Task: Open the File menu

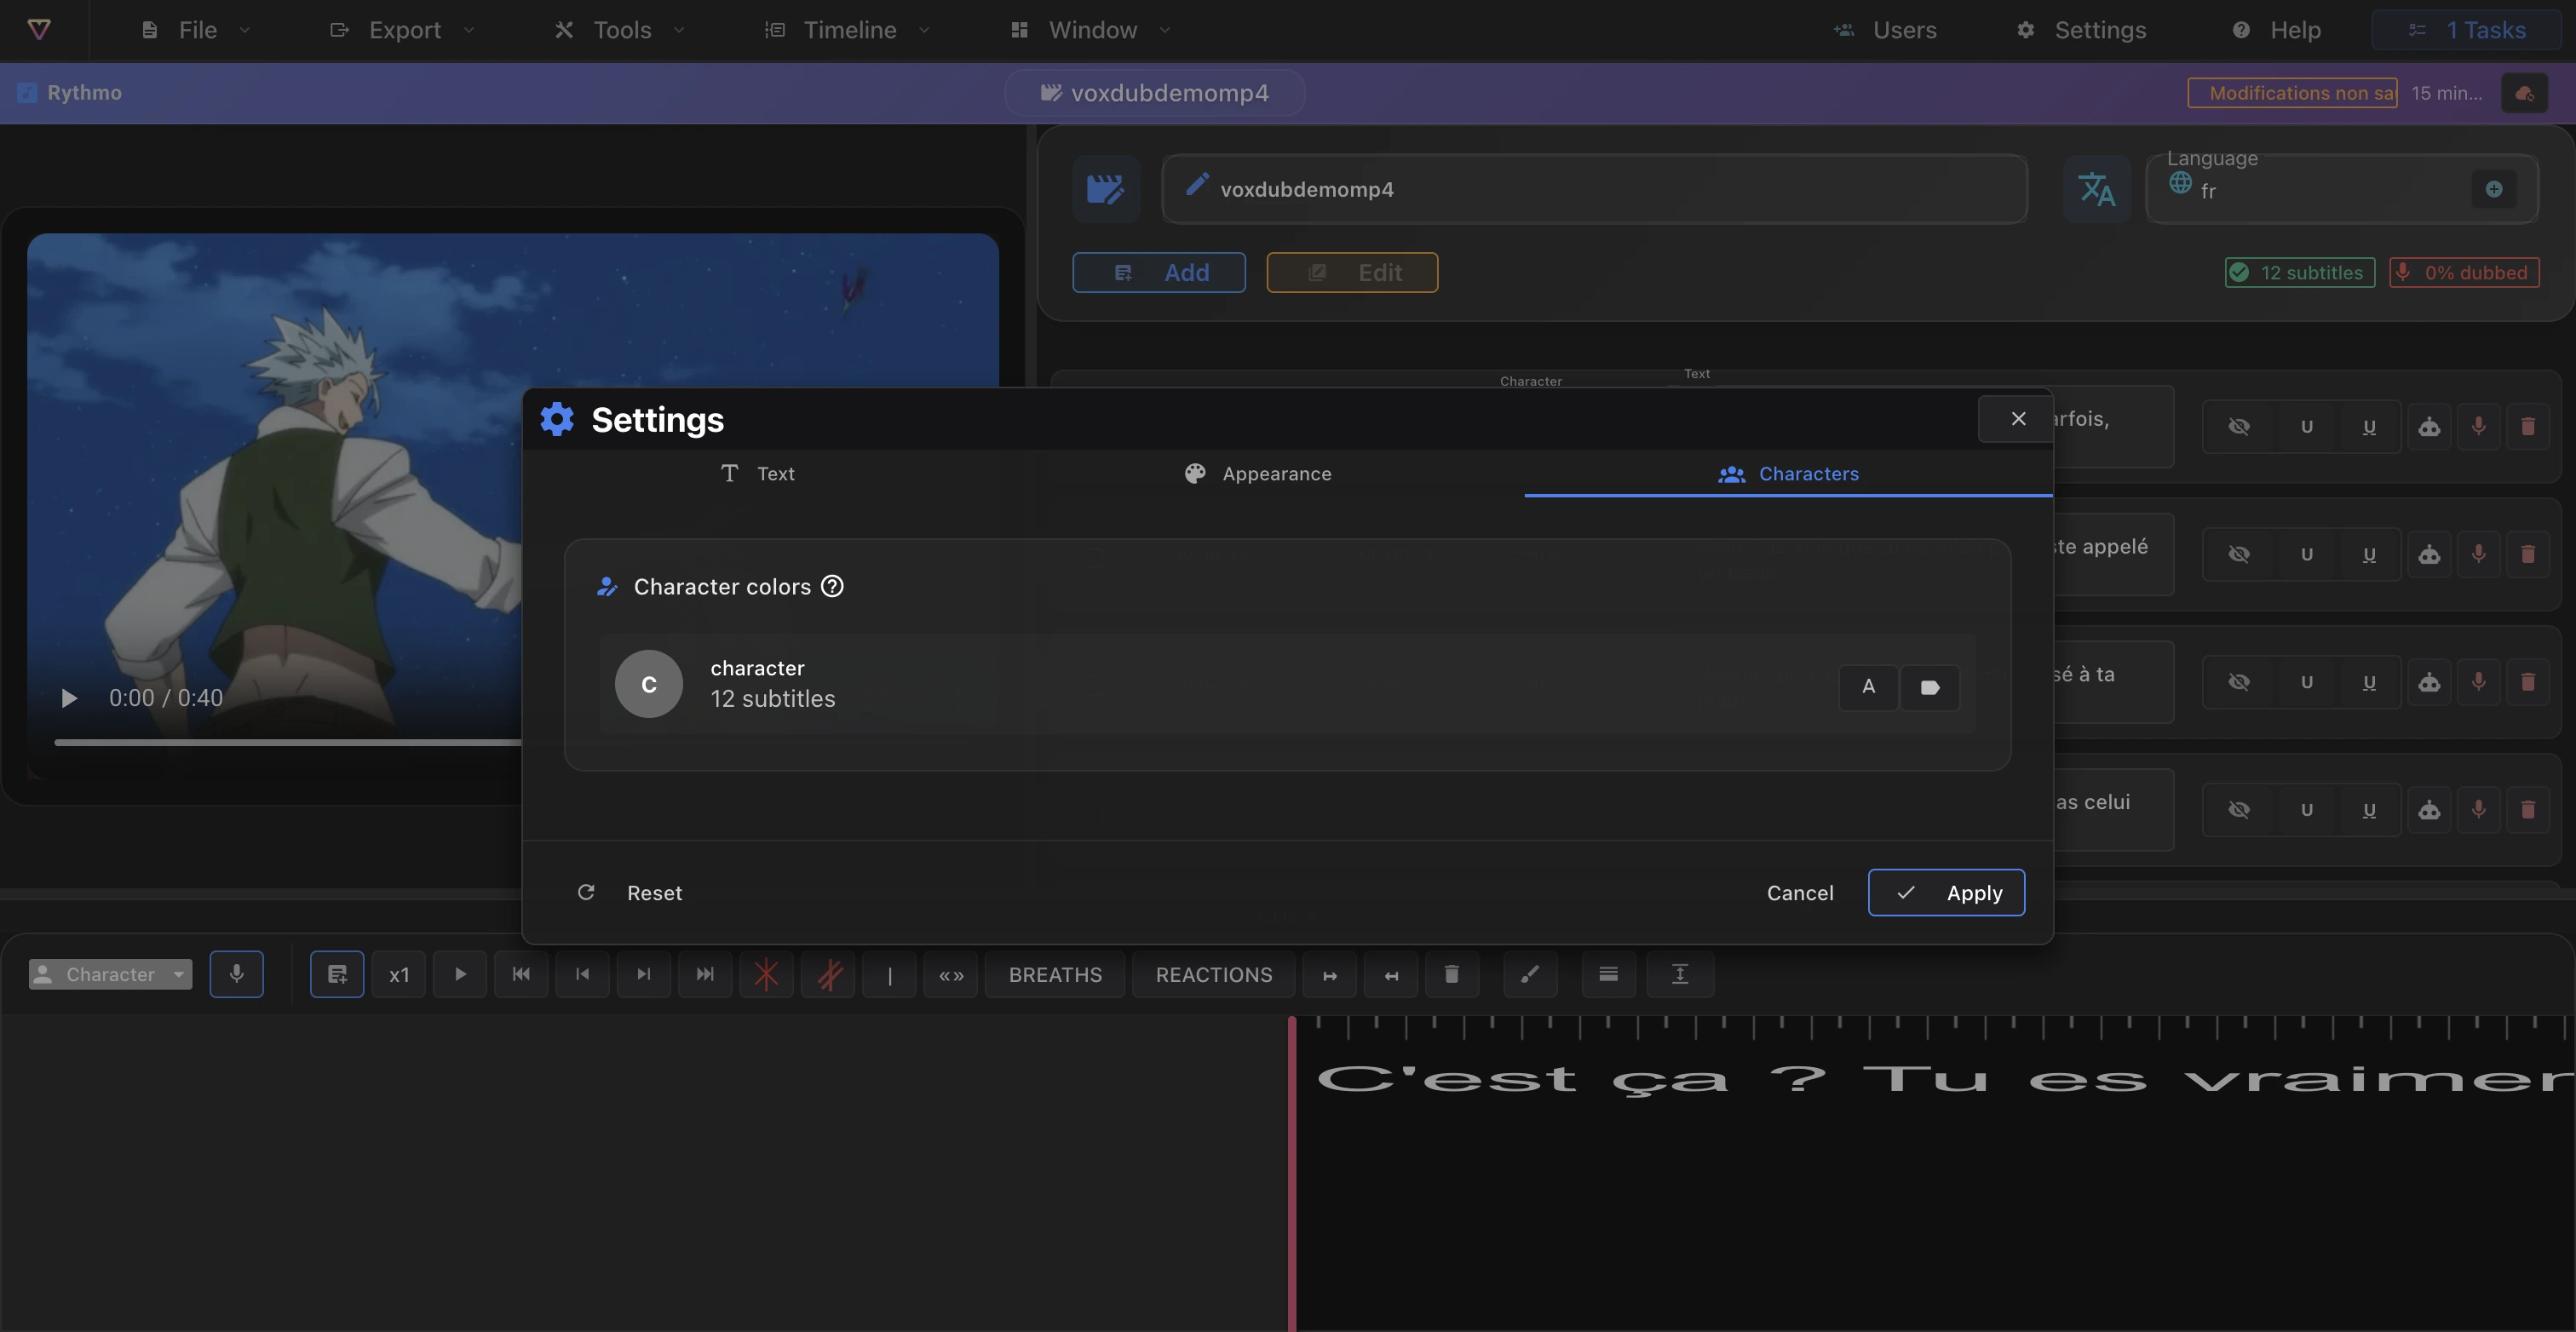Action: 196,30
